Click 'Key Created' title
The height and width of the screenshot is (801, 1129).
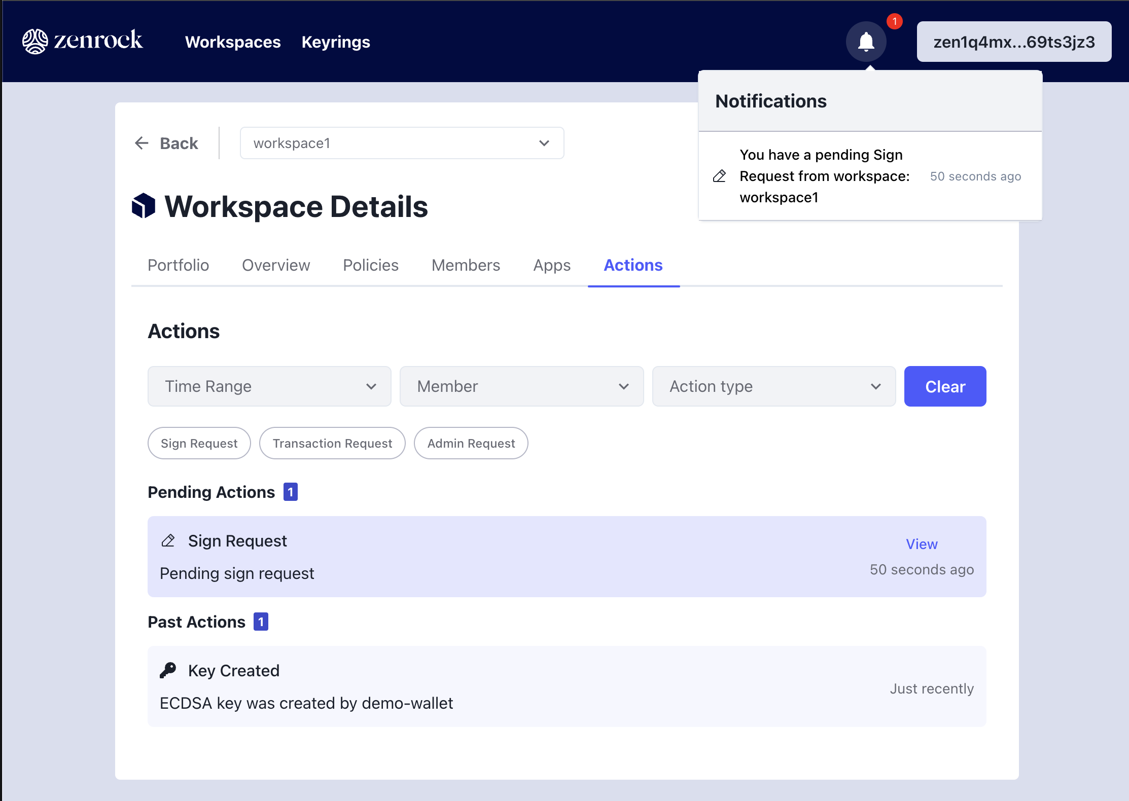pyautogui.click(x=234, y=670)
